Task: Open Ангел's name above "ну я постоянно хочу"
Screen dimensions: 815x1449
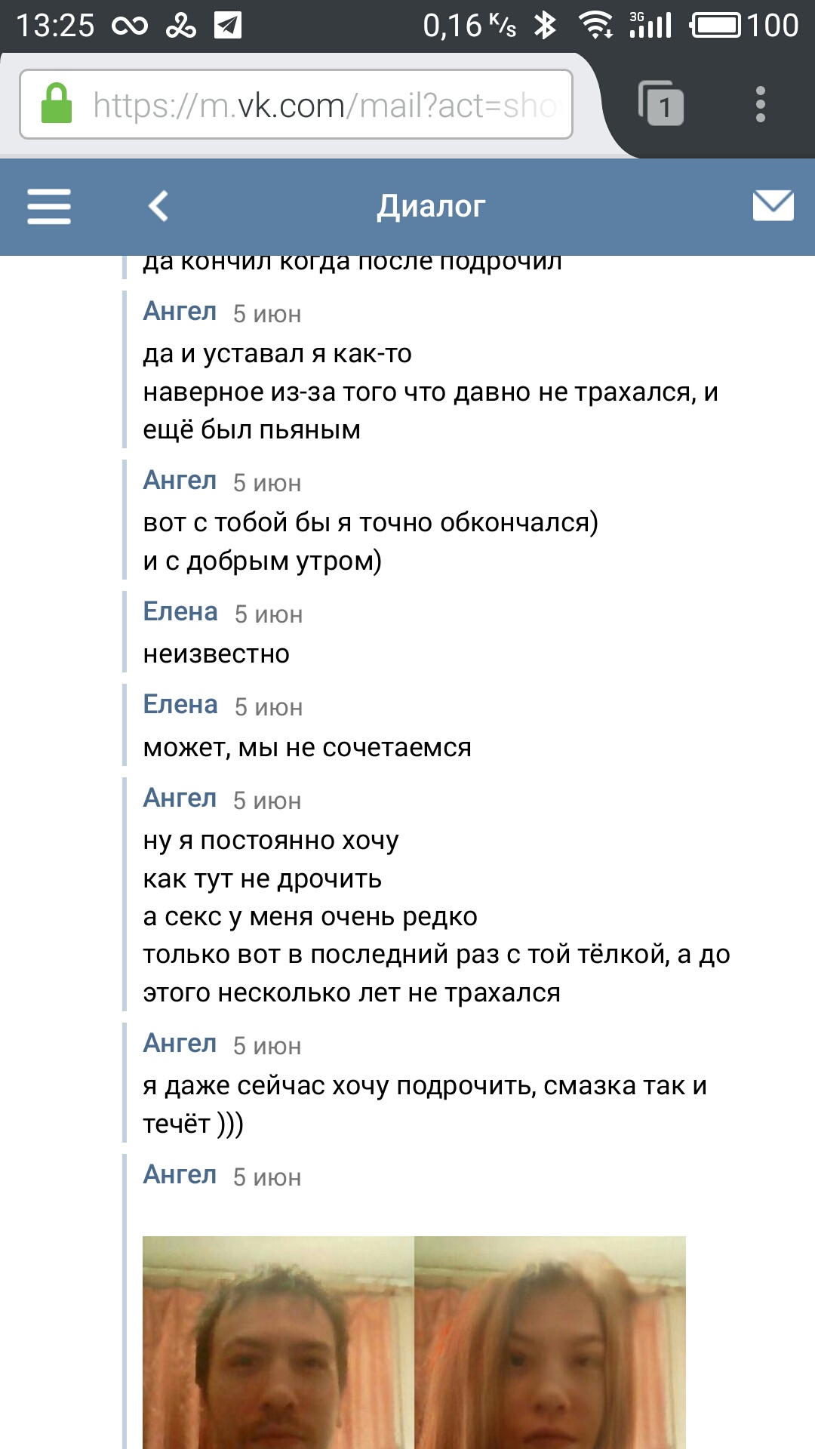Action: [x=180, y=798]
